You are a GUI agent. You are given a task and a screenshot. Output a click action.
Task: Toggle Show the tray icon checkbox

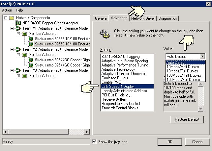coord(94,142)
